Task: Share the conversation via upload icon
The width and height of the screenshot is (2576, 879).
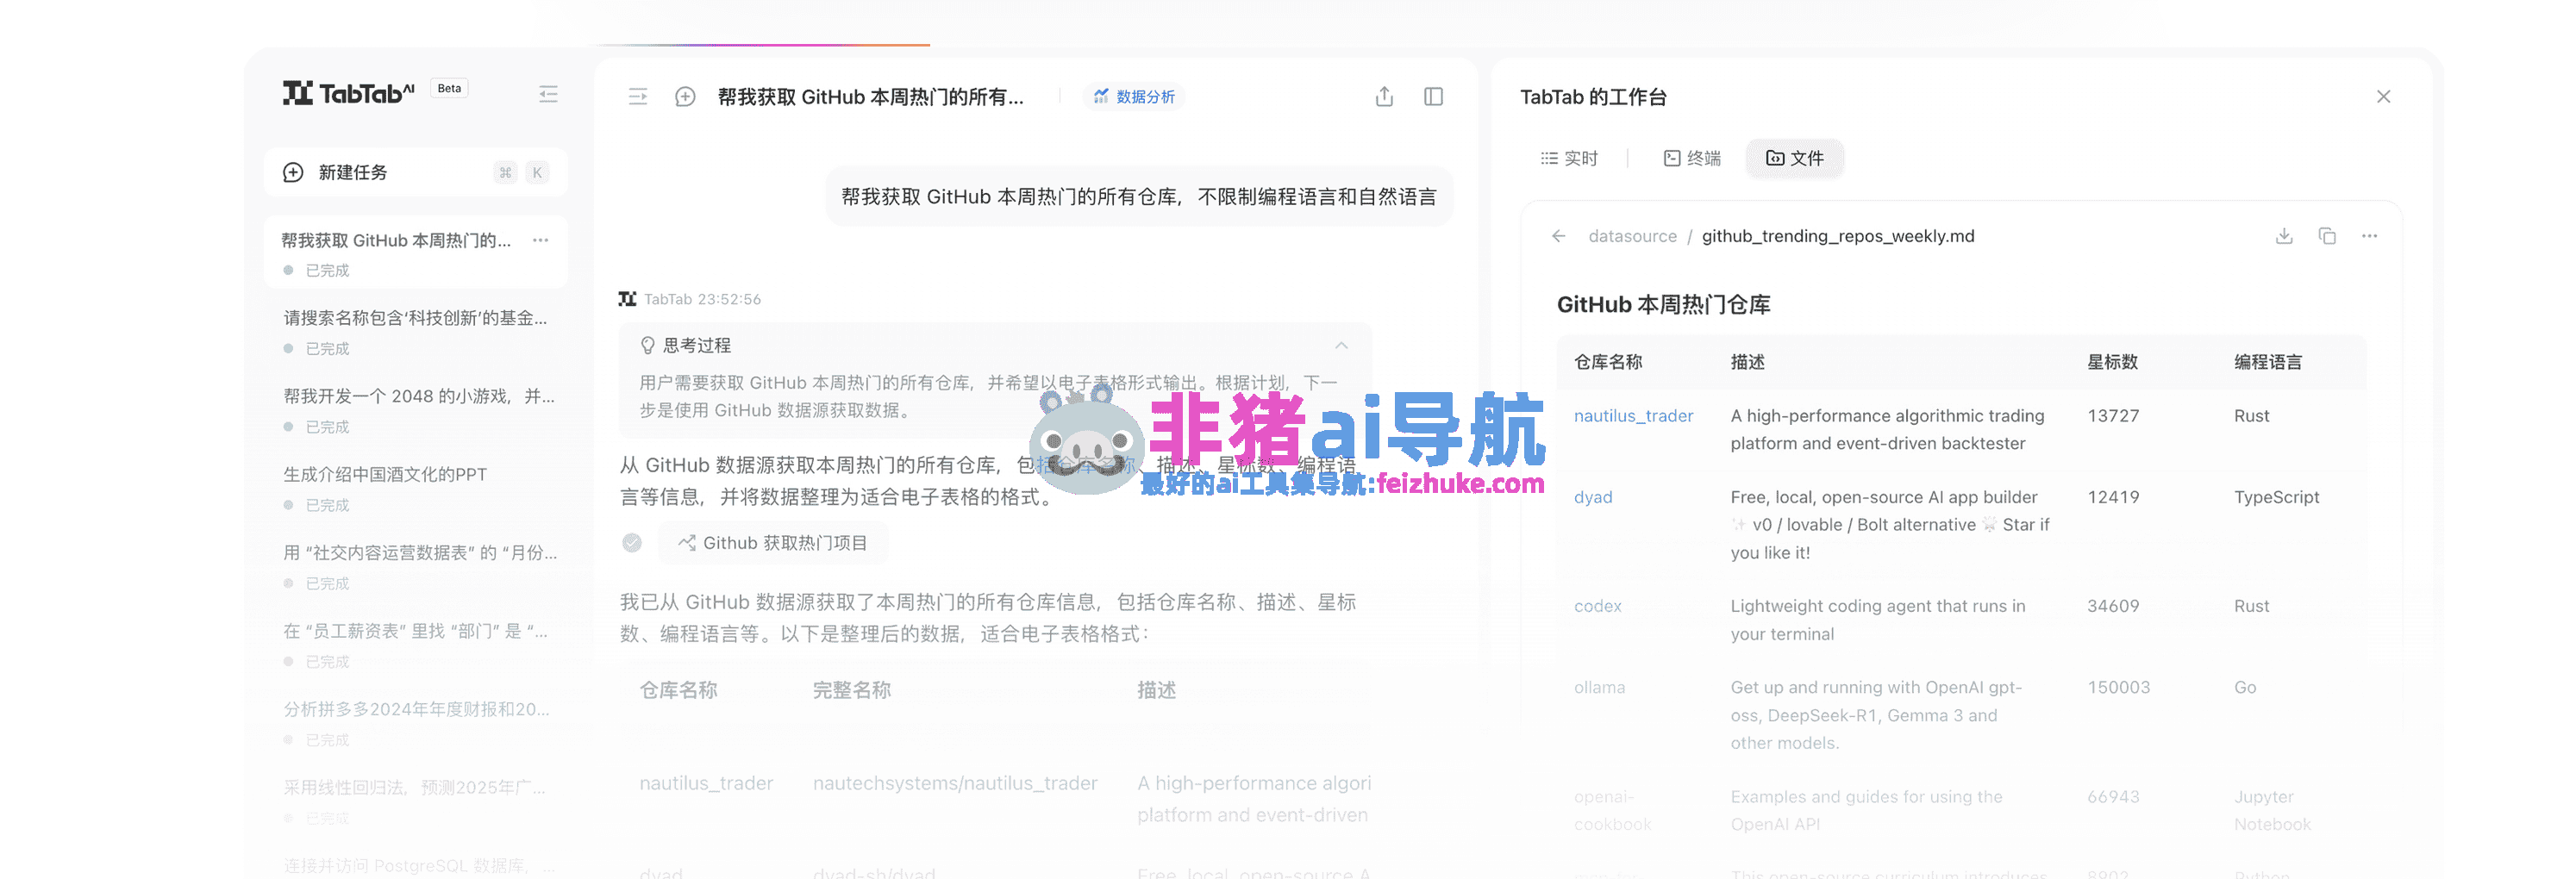Action: (x=1384, y=97)
